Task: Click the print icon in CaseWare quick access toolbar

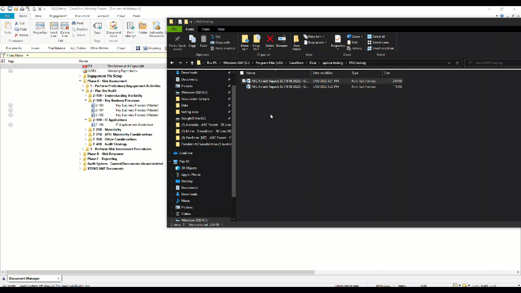Action: (22, 9)
